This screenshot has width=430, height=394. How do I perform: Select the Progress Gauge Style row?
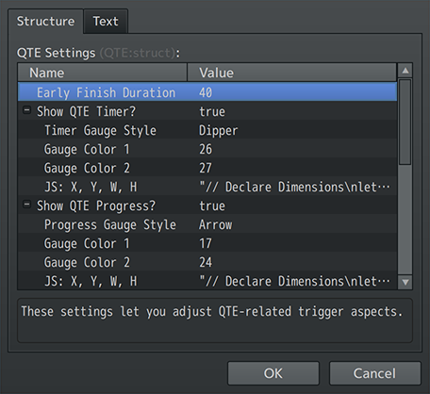(x=207, y=223)
